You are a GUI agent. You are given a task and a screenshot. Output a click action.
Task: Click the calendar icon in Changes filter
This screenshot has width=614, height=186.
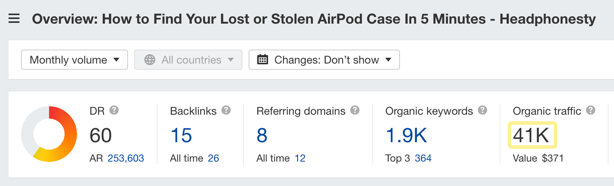pyautogui.click(x=263, y=60)
